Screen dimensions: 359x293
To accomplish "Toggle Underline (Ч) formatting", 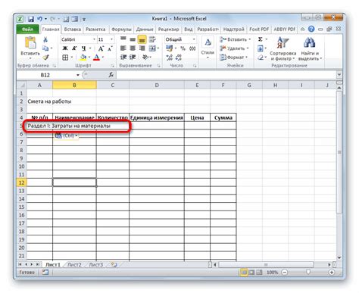I will pos(83,48).
